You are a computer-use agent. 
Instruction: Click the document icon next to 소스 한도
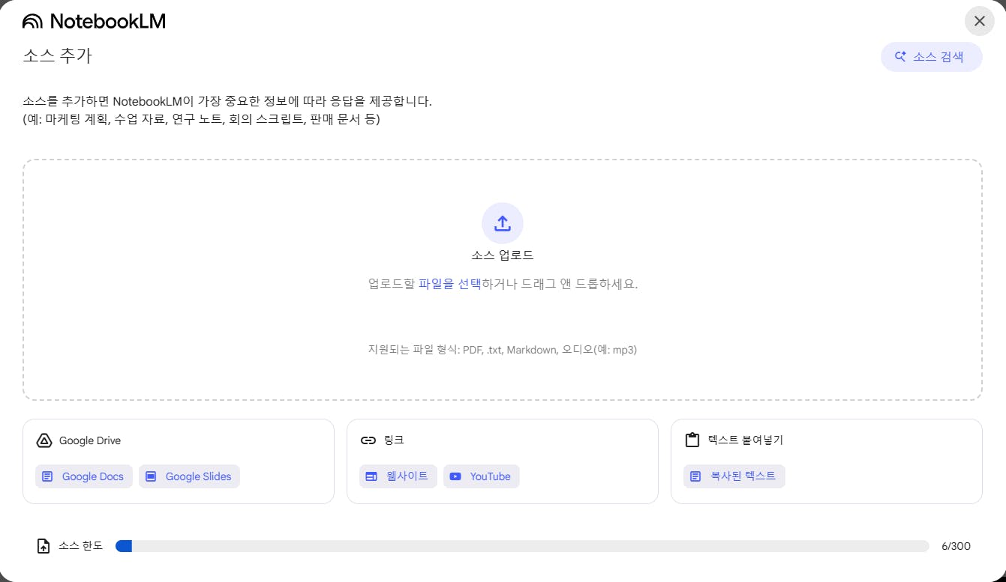click(43, 546)
